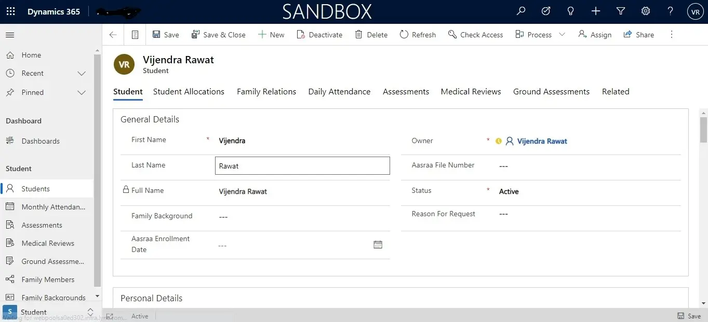Click the Process command button
The width and height of the screenshot is (708, 322).
[x=533, y=35]
